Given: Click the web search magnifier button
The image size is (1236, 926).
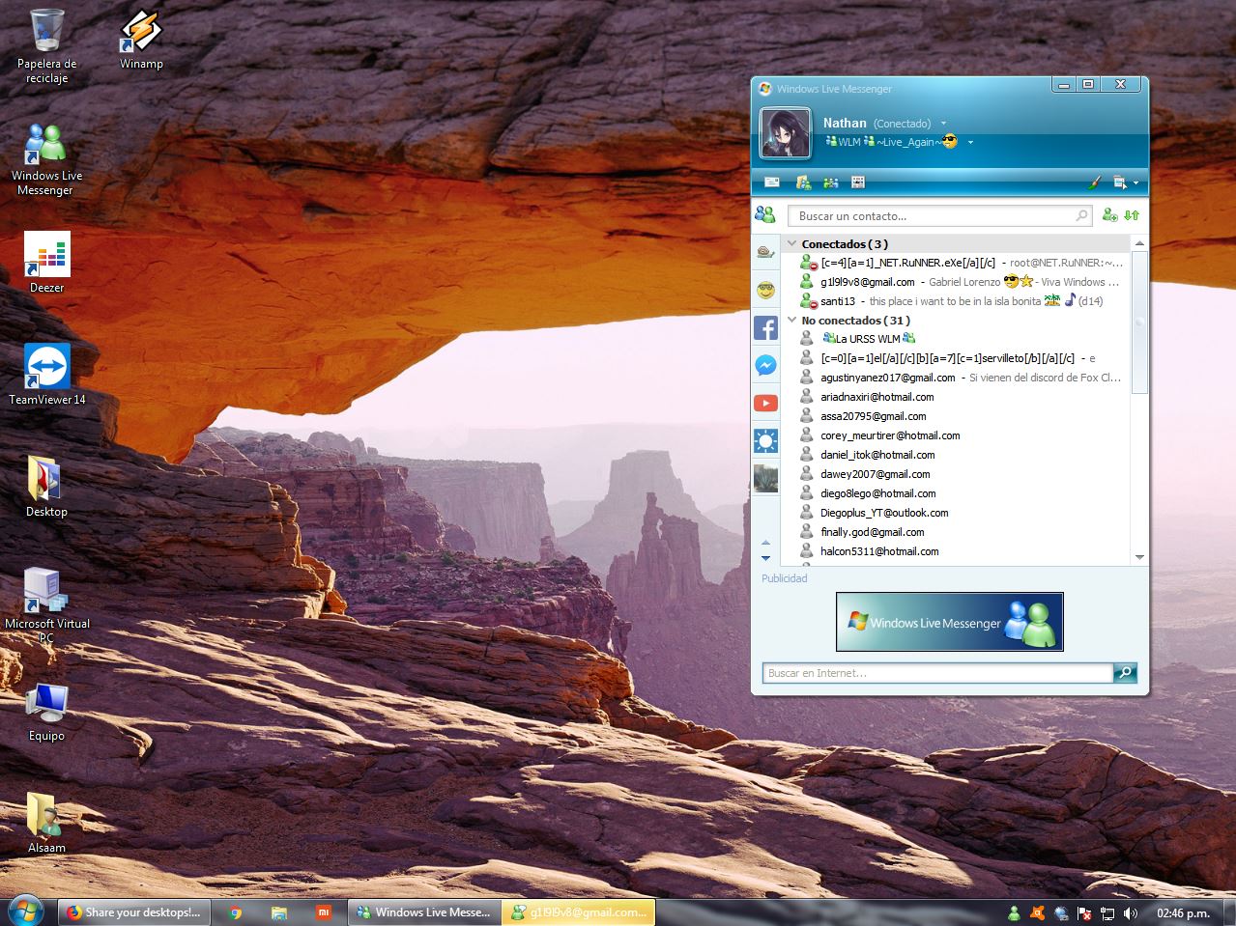Looking at the screenshot, I should pos(1125,673).
